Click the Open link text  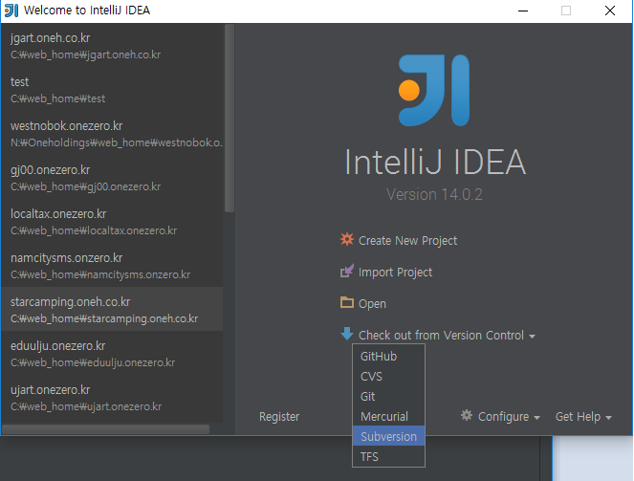[x=372, y=303]
